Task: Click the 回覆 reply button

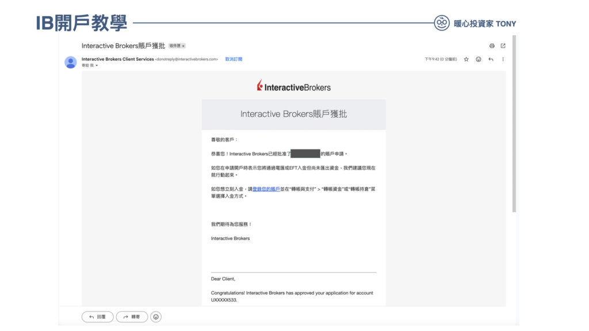Action: 98,317
